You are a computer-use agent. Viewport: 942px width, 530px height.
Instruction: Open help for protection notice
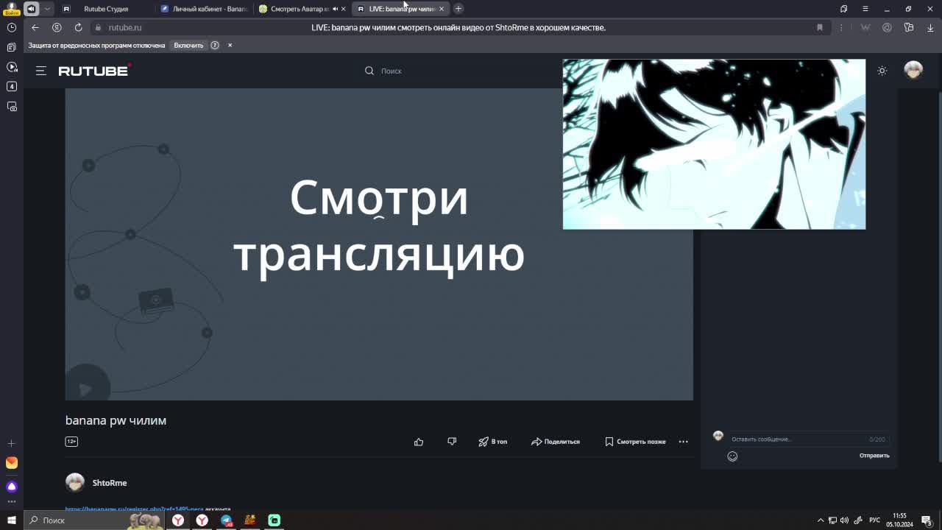pyautogui.click(x=215, y=45)
